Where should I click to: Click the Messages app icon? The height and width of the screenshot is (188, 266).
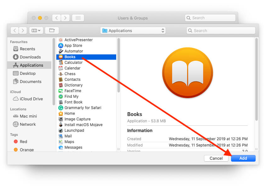pyautogui.click(x=61, y=147)
